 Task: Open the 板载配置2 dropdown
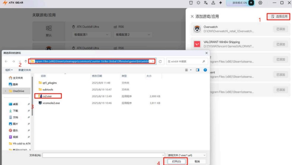pyautogui.click(x=133, y=35)
